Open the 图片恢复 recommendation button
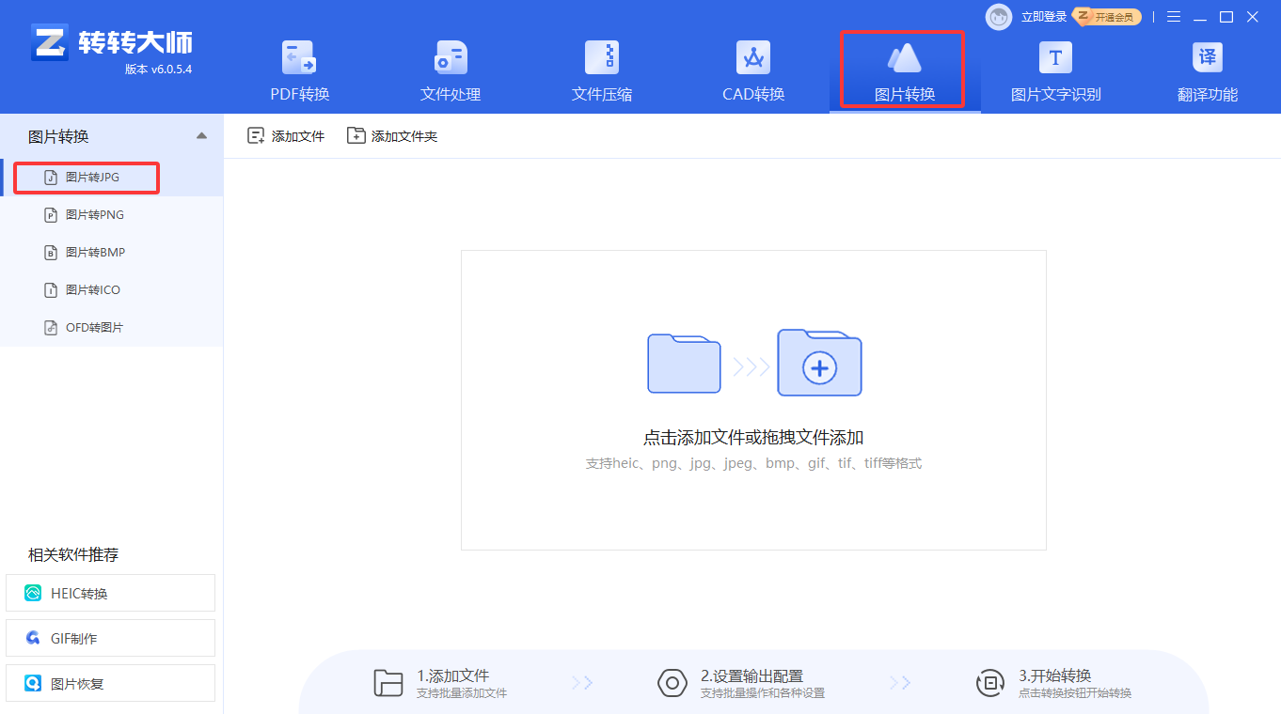1281x714 pixels. click(111, 683)
